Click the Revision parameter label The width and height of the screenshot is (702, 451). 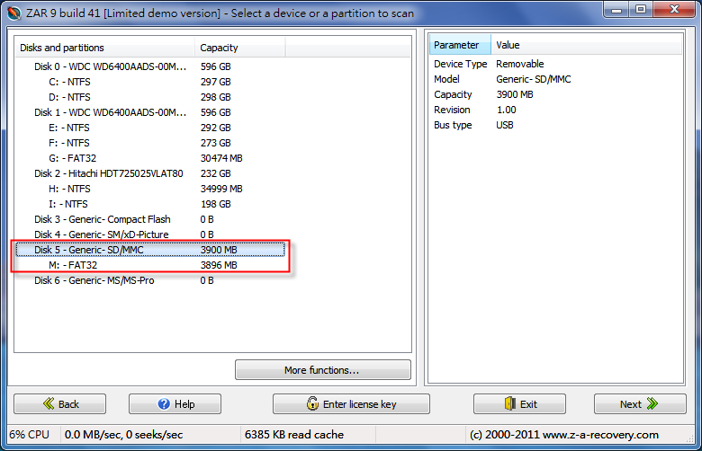[x=452, y=110]
